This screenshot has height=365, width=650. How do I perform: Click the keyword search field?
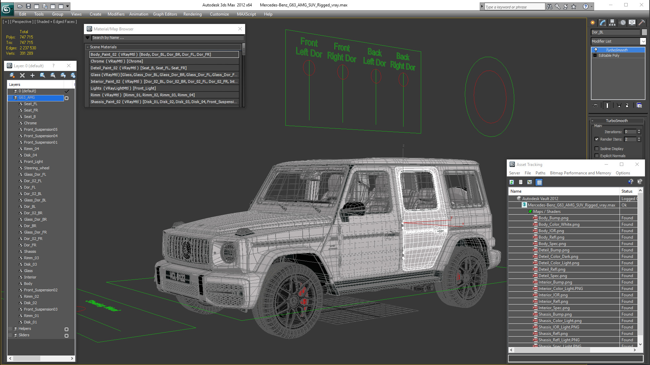point(515,7)
